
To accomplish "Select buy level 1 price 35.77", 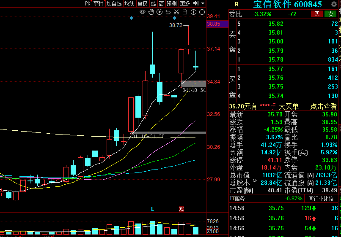I will pyautogui.click(x=276, y=69).
